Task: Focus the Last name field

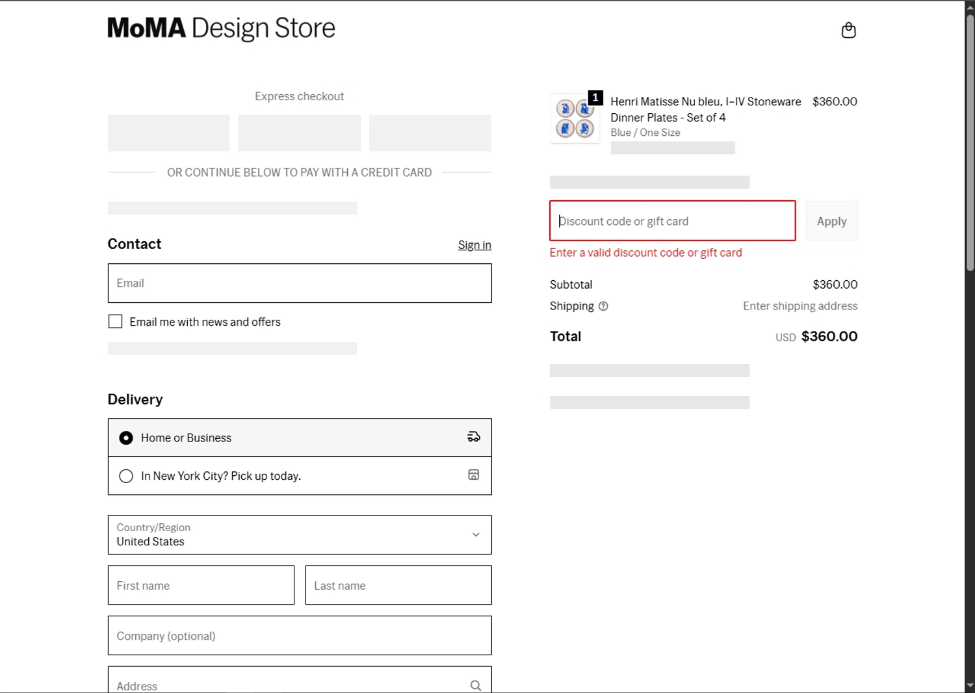Action: tap(398, 585)
